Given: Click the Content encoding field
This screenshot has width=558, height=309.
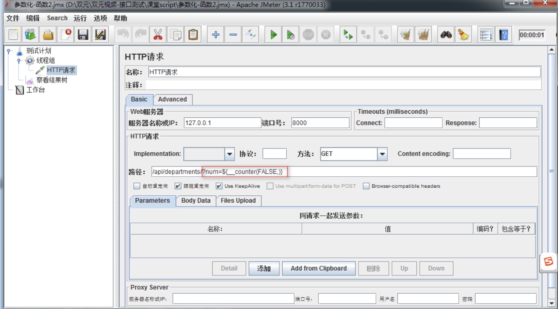Looking at the screenshot, I should click(x=482, y=154).
